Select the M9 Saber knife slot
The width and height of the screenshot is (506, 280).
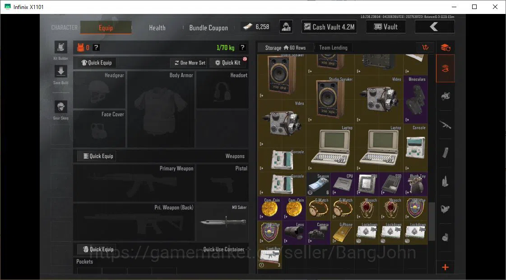click(223, 221)
